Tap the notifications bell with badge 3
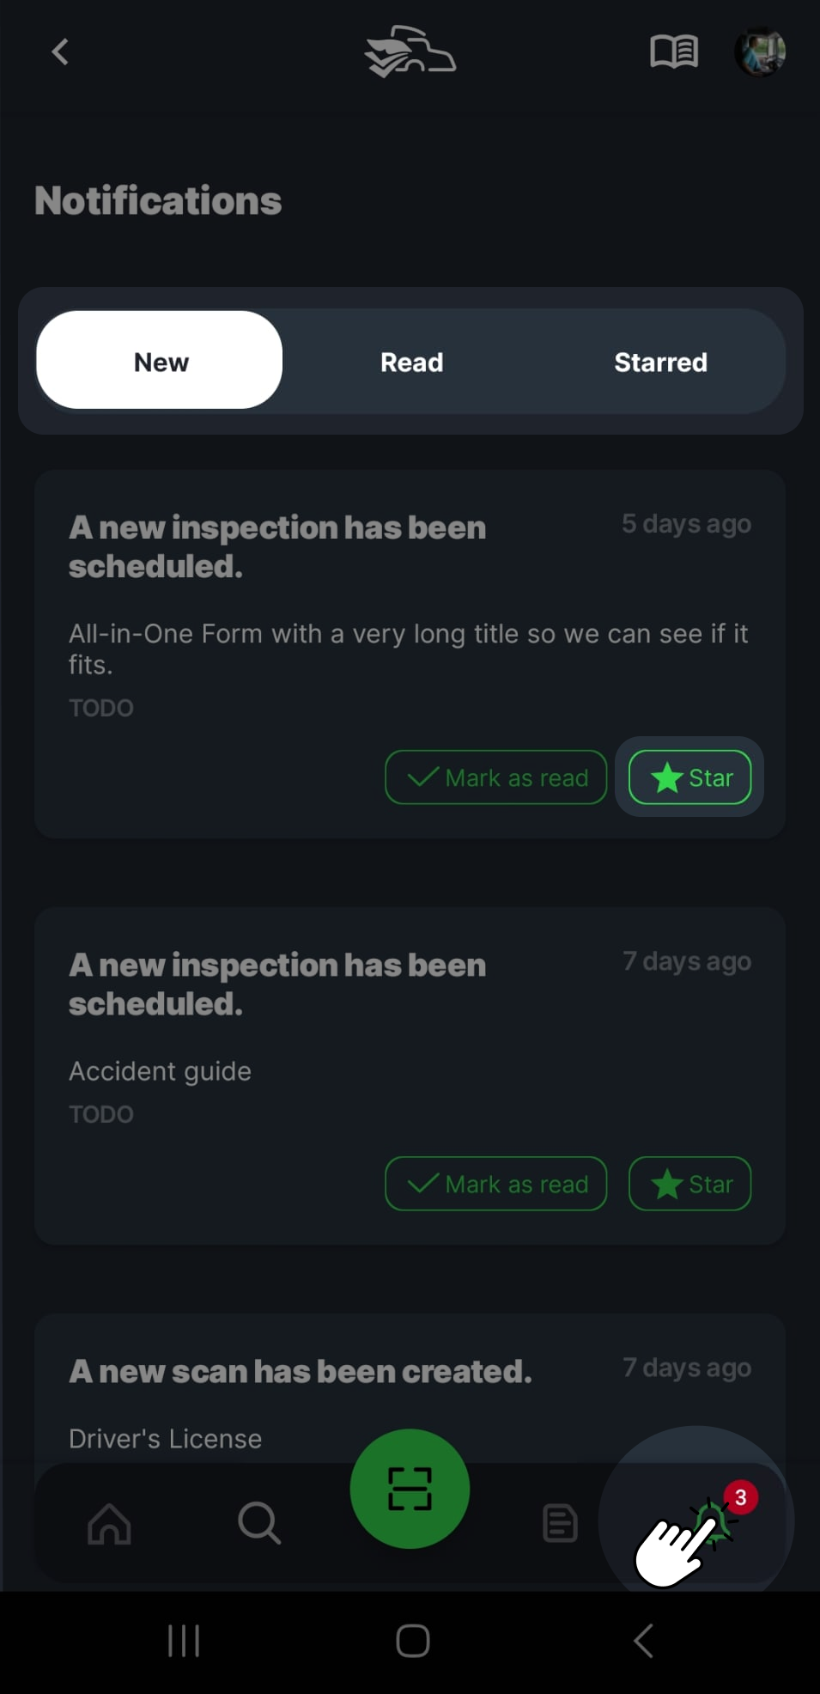Viewport: 820px width, 1694px height. click(717, 1519)
